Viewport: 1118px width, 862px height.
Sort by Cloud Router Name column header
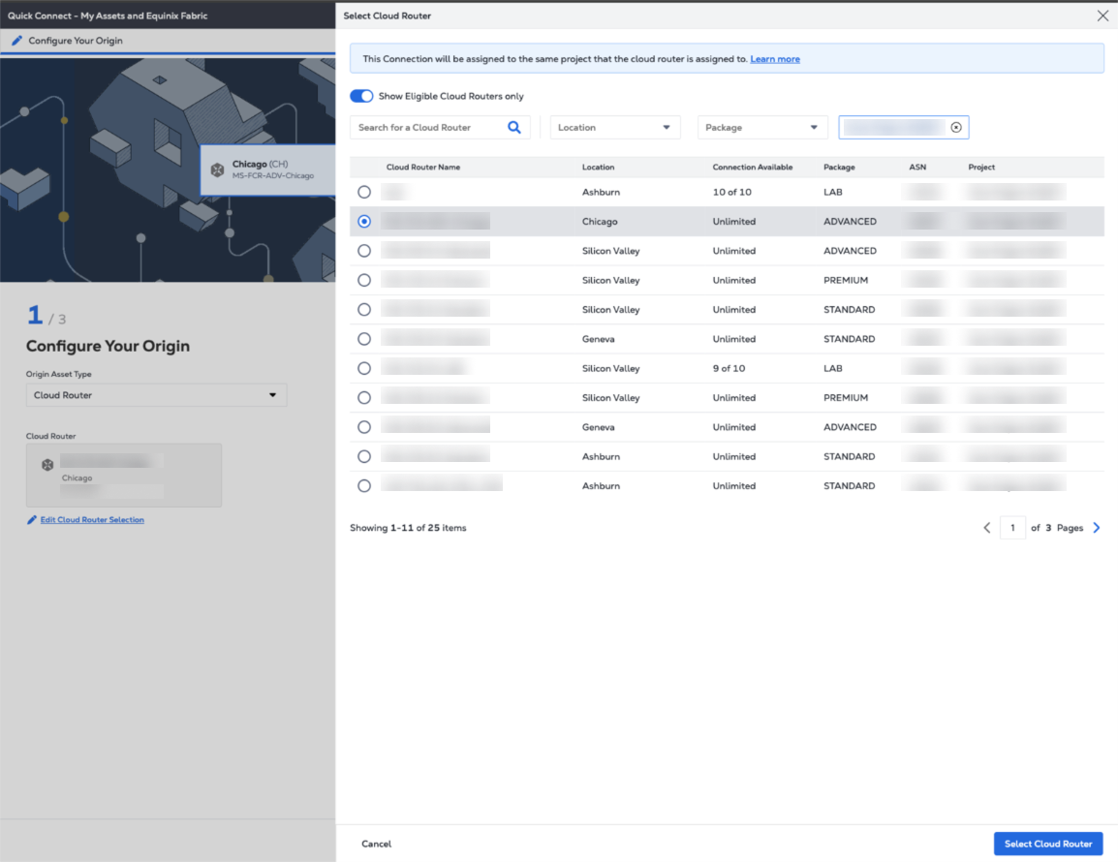[x=423, y=168]
